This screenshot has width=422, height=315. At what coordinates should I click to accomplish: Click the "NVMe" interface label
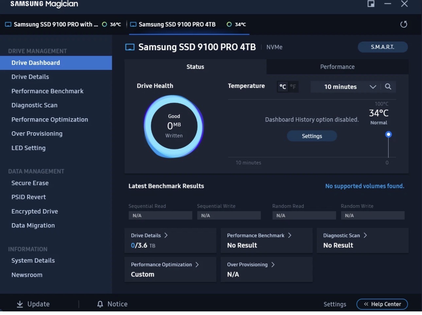click(x=274, y=47)
